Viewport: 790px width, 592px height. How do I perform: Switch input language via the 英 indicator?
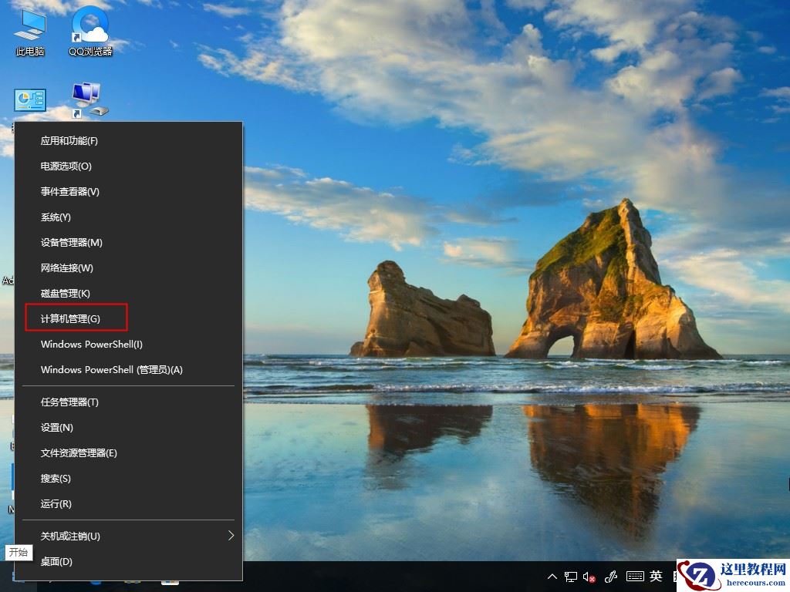[655, 577]
